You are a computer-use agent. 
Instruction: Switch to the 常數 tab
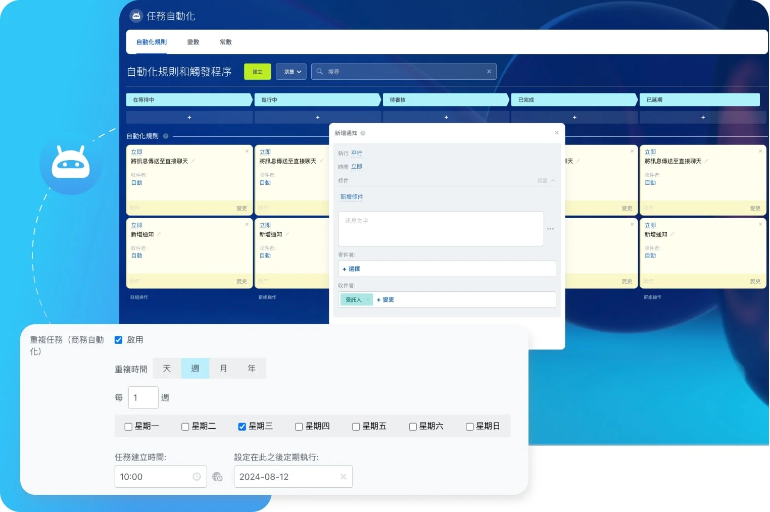pyautogui.click(x=225, y=42)
